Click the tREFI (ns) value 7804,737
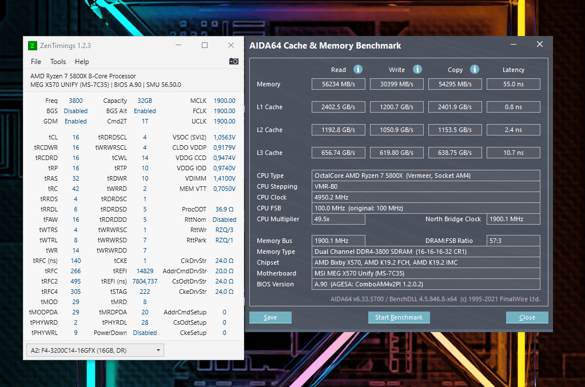 pyautogui.click(x=145, y=281)
